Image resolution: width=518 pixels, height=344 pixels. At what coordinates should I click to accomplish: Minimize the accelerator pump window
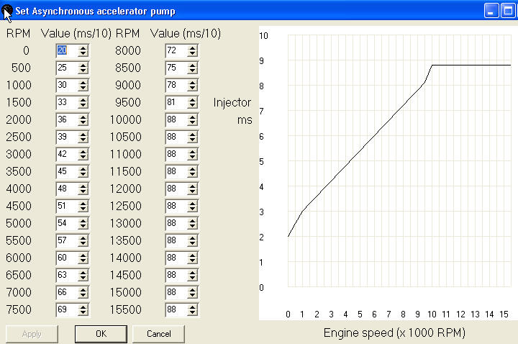pyautogui.click(x=491, y=11)
